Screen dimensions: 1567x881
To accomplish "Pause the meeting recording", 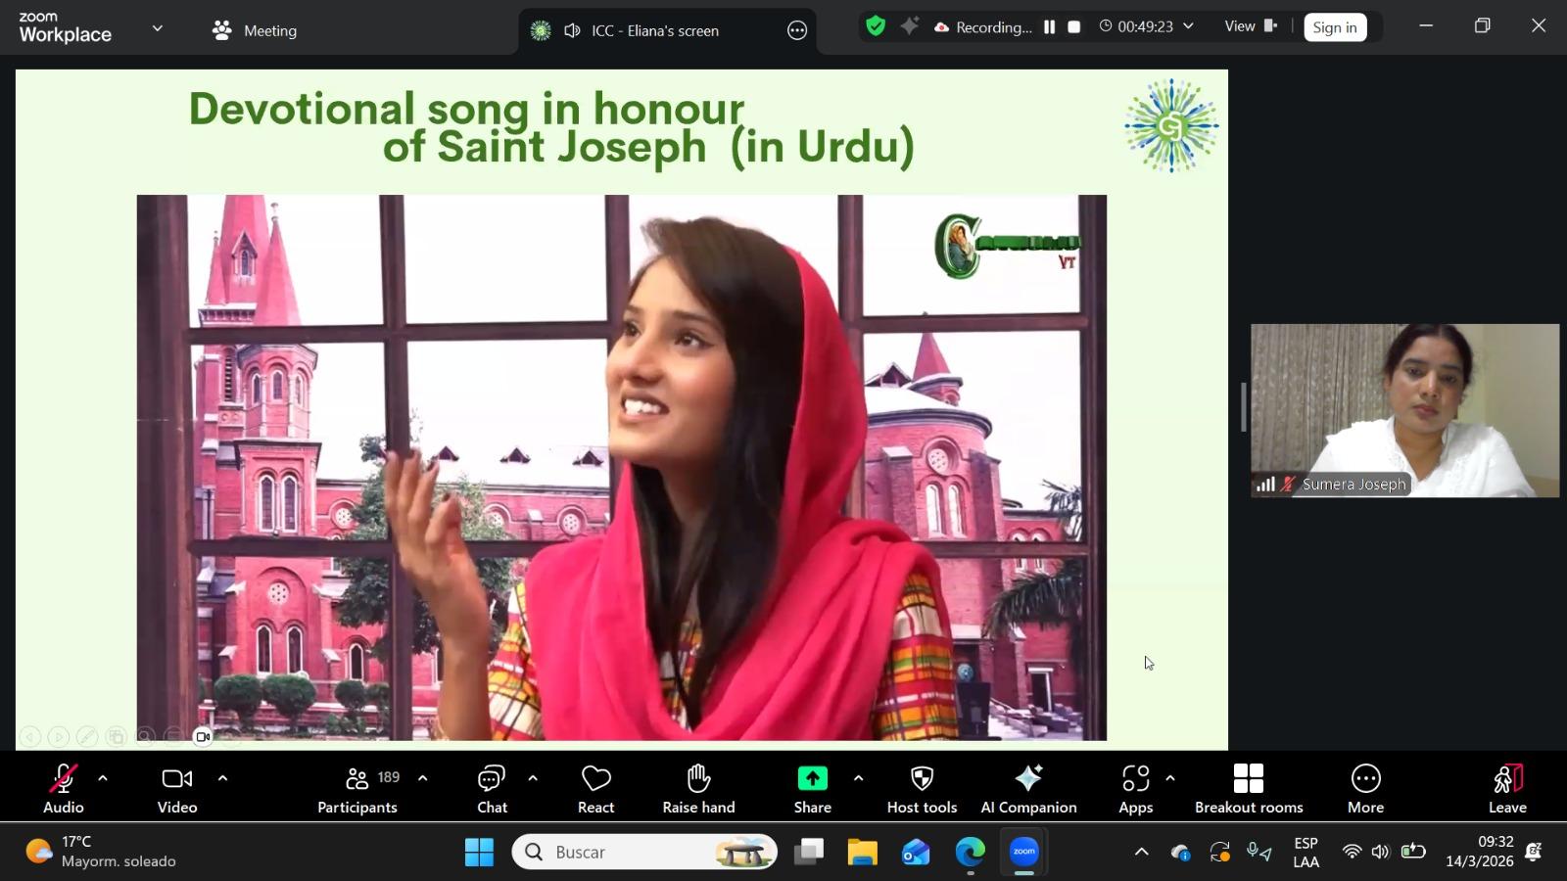I will coord(1049,27).
